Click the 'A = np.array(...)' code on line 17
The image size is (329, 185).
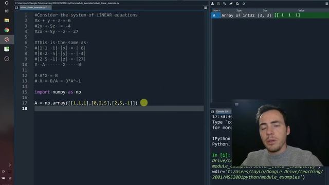point(86,103)
